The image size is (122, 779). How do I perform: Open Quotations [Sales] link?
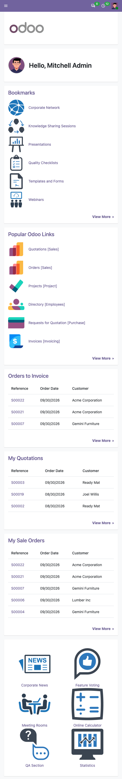point(43,249)
